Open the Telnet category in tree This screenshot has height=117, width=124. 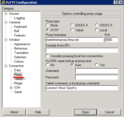click(19, 79)
